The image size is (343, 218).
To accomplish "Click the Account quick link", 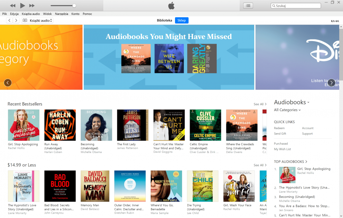I will tap(308, 128).
